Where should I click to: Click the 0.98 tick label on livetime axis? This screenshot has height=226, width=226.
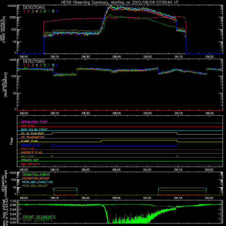coord(13,205)
